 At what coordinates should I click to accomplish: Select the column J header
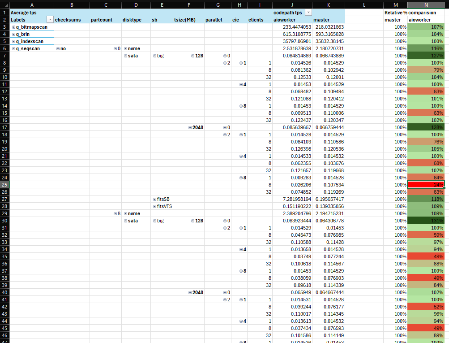click(292, 4)
